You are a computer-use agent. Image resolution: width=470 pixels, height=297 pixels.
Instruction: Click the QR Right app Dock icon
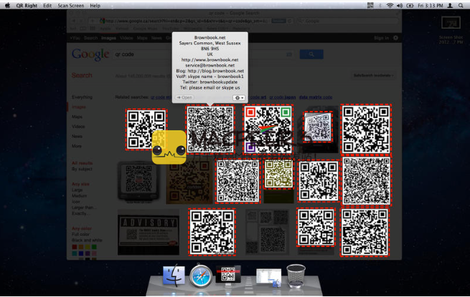229,276
